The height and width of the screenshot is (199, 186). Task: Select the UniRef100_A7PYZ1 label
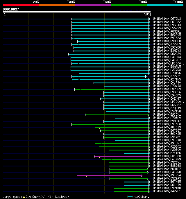167,76
